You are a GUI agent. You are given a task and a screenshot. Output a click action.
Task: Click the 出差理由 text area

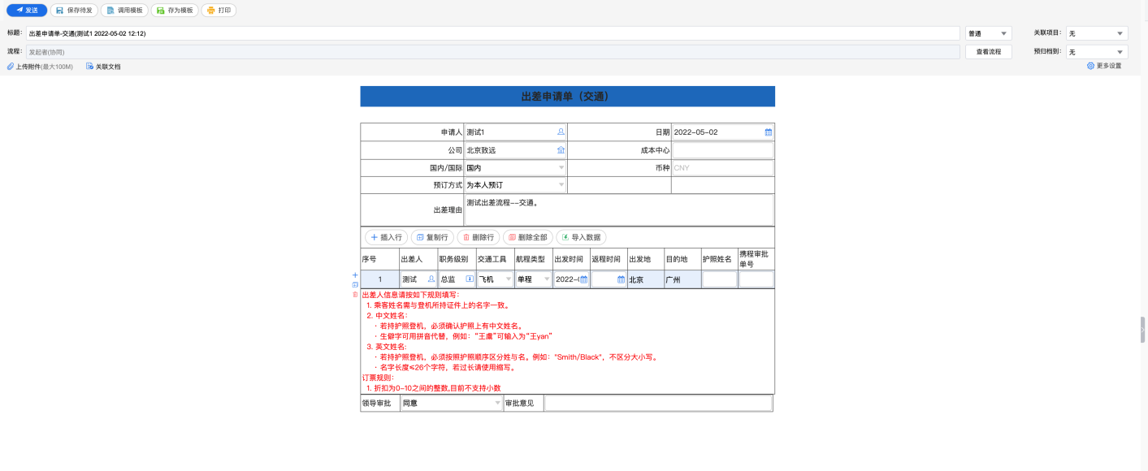click(x=618, y=210)
